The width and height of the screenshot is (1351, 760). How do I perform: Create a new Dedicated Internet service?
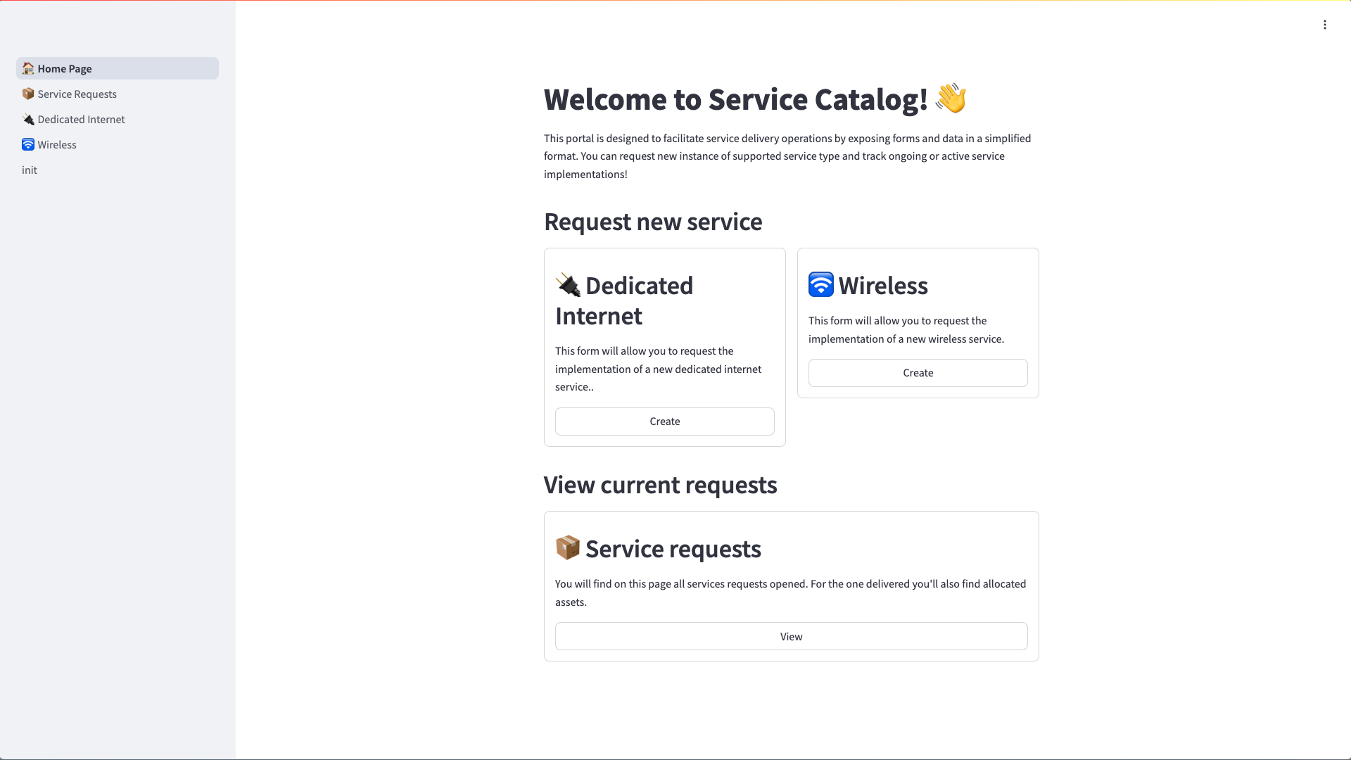(x=665, y=422)
